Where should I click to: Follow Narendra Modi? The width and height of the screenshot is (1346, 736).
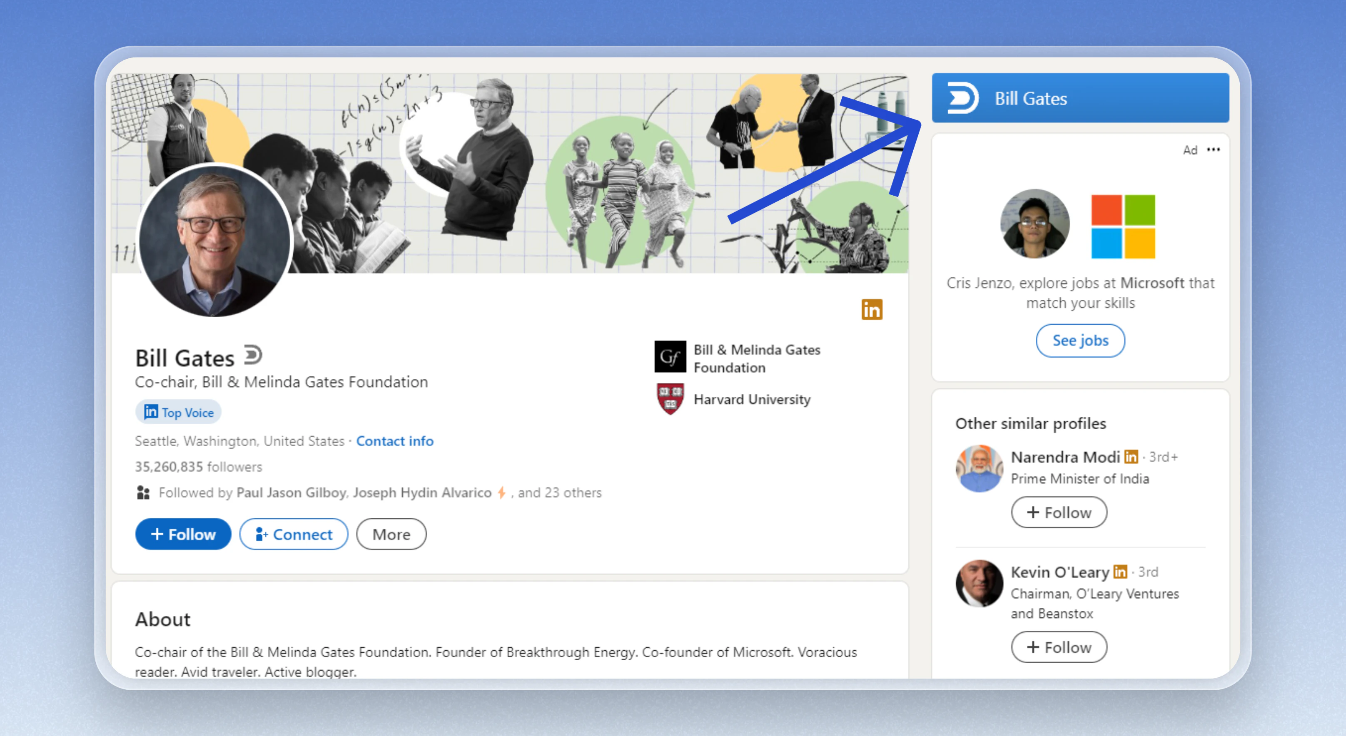(1059, 512)
